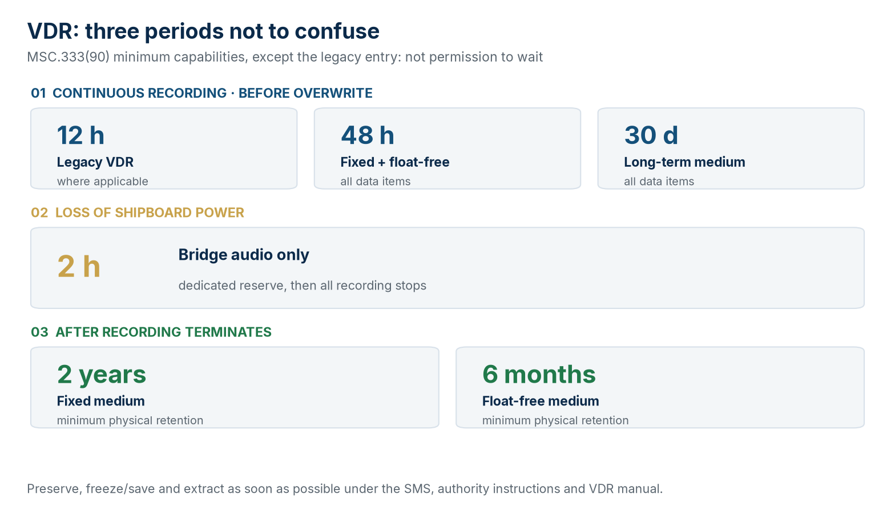
Task: Click the title 'VDR: three periods not to confuse'
Action: tap(203, 31)
